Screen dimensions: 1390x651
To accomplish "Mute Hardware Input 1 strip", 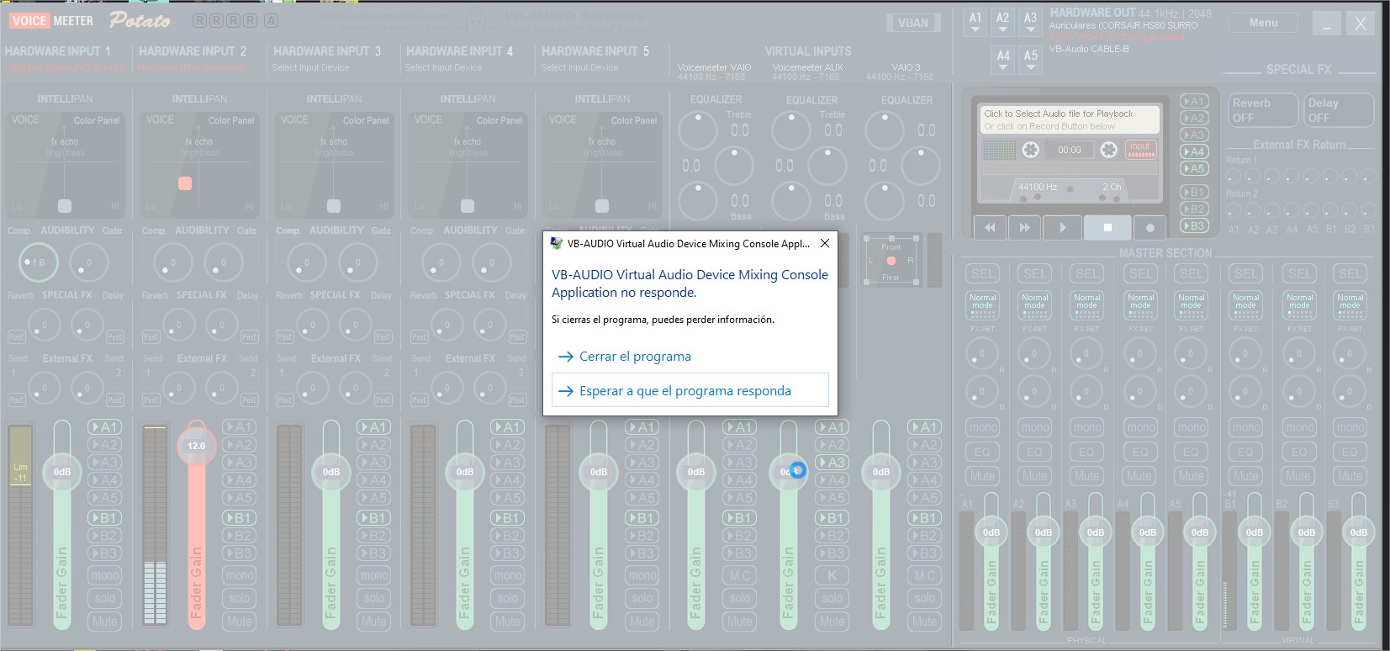I will pos(105,622).
